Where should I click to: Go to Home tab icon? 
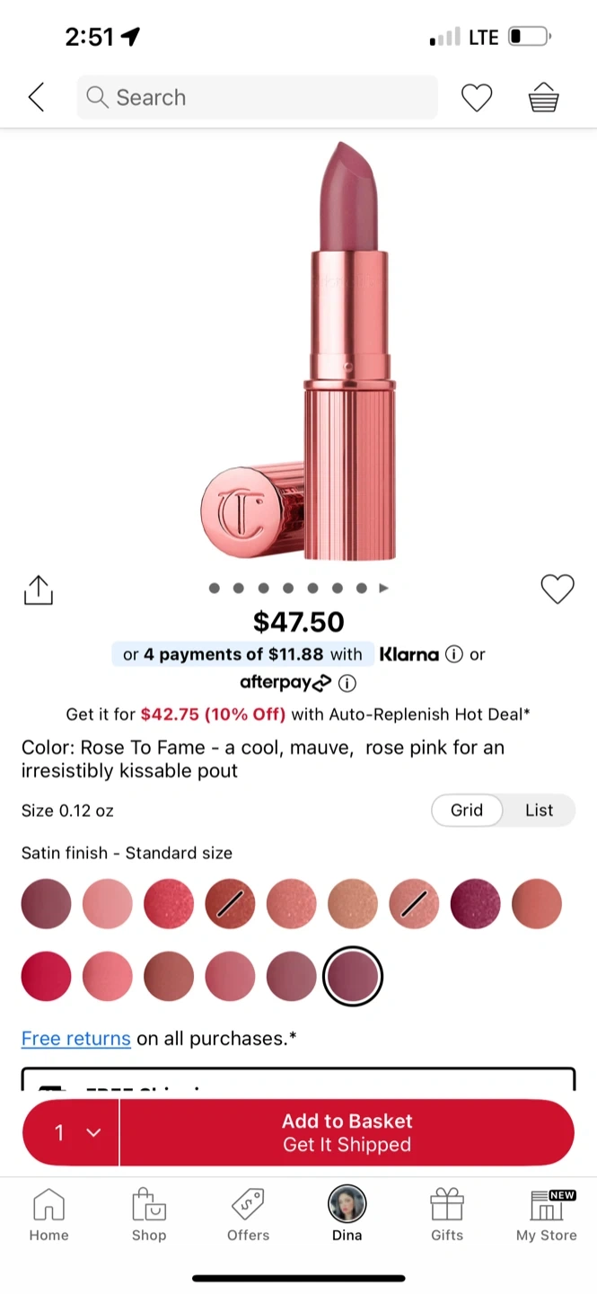48,1214
